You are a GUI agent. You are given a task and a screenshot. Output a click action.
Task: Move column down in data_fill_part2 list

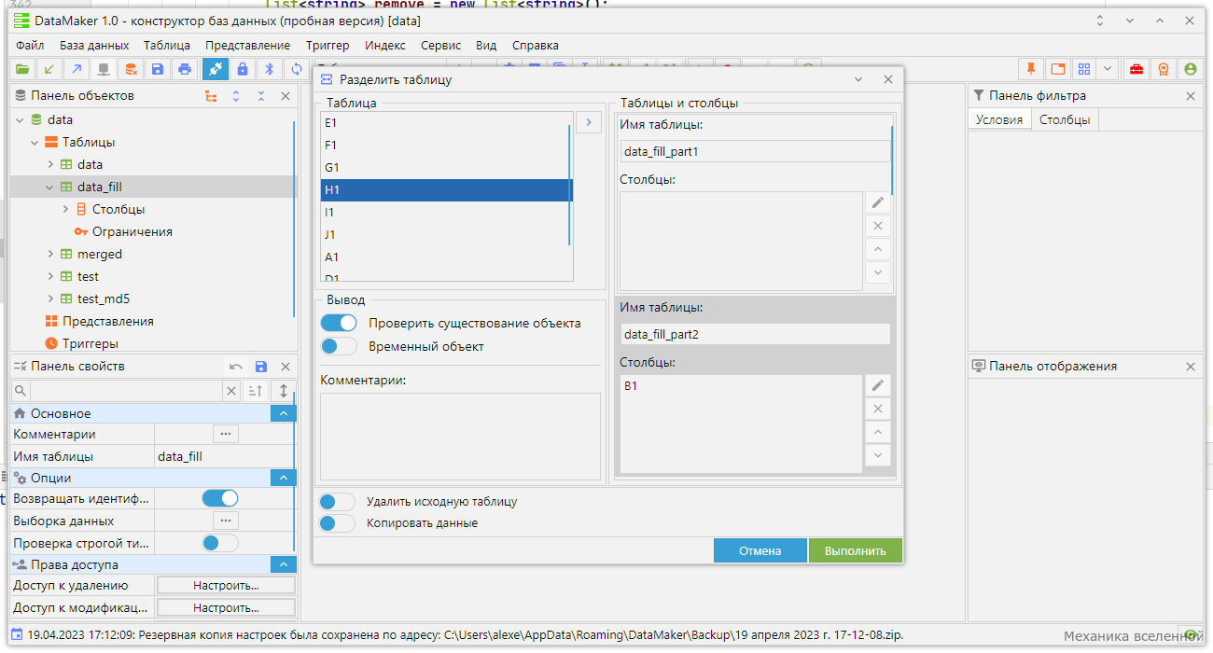tap(877, 455)
